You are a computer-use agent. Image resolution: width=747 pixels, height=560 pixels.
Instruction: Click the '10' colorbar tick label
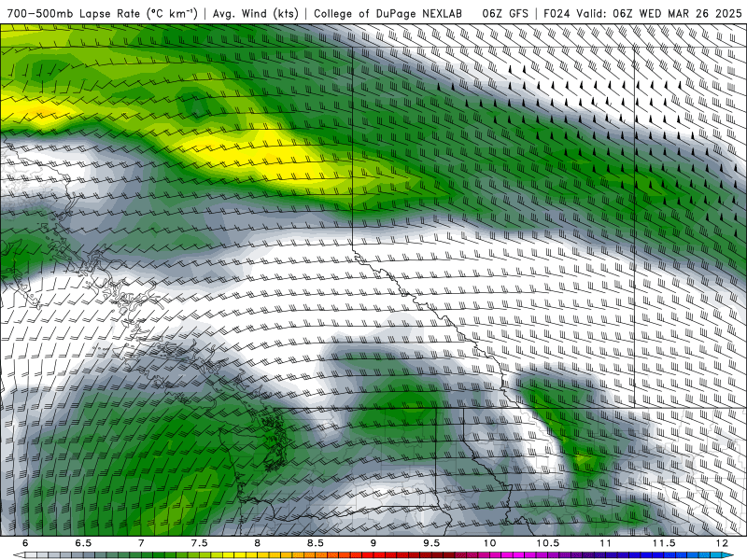click(489, 543)
